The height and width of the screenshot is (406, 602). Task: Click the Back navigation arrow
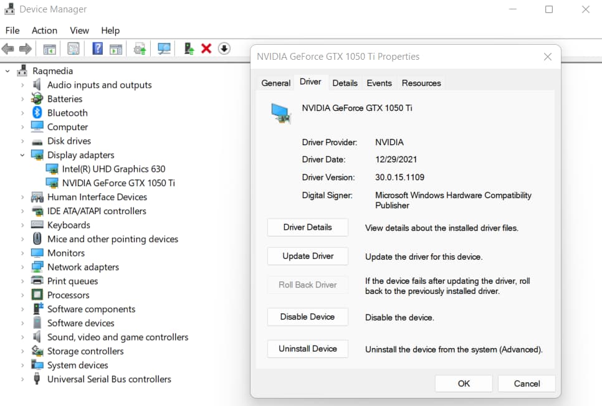(8, 49)
